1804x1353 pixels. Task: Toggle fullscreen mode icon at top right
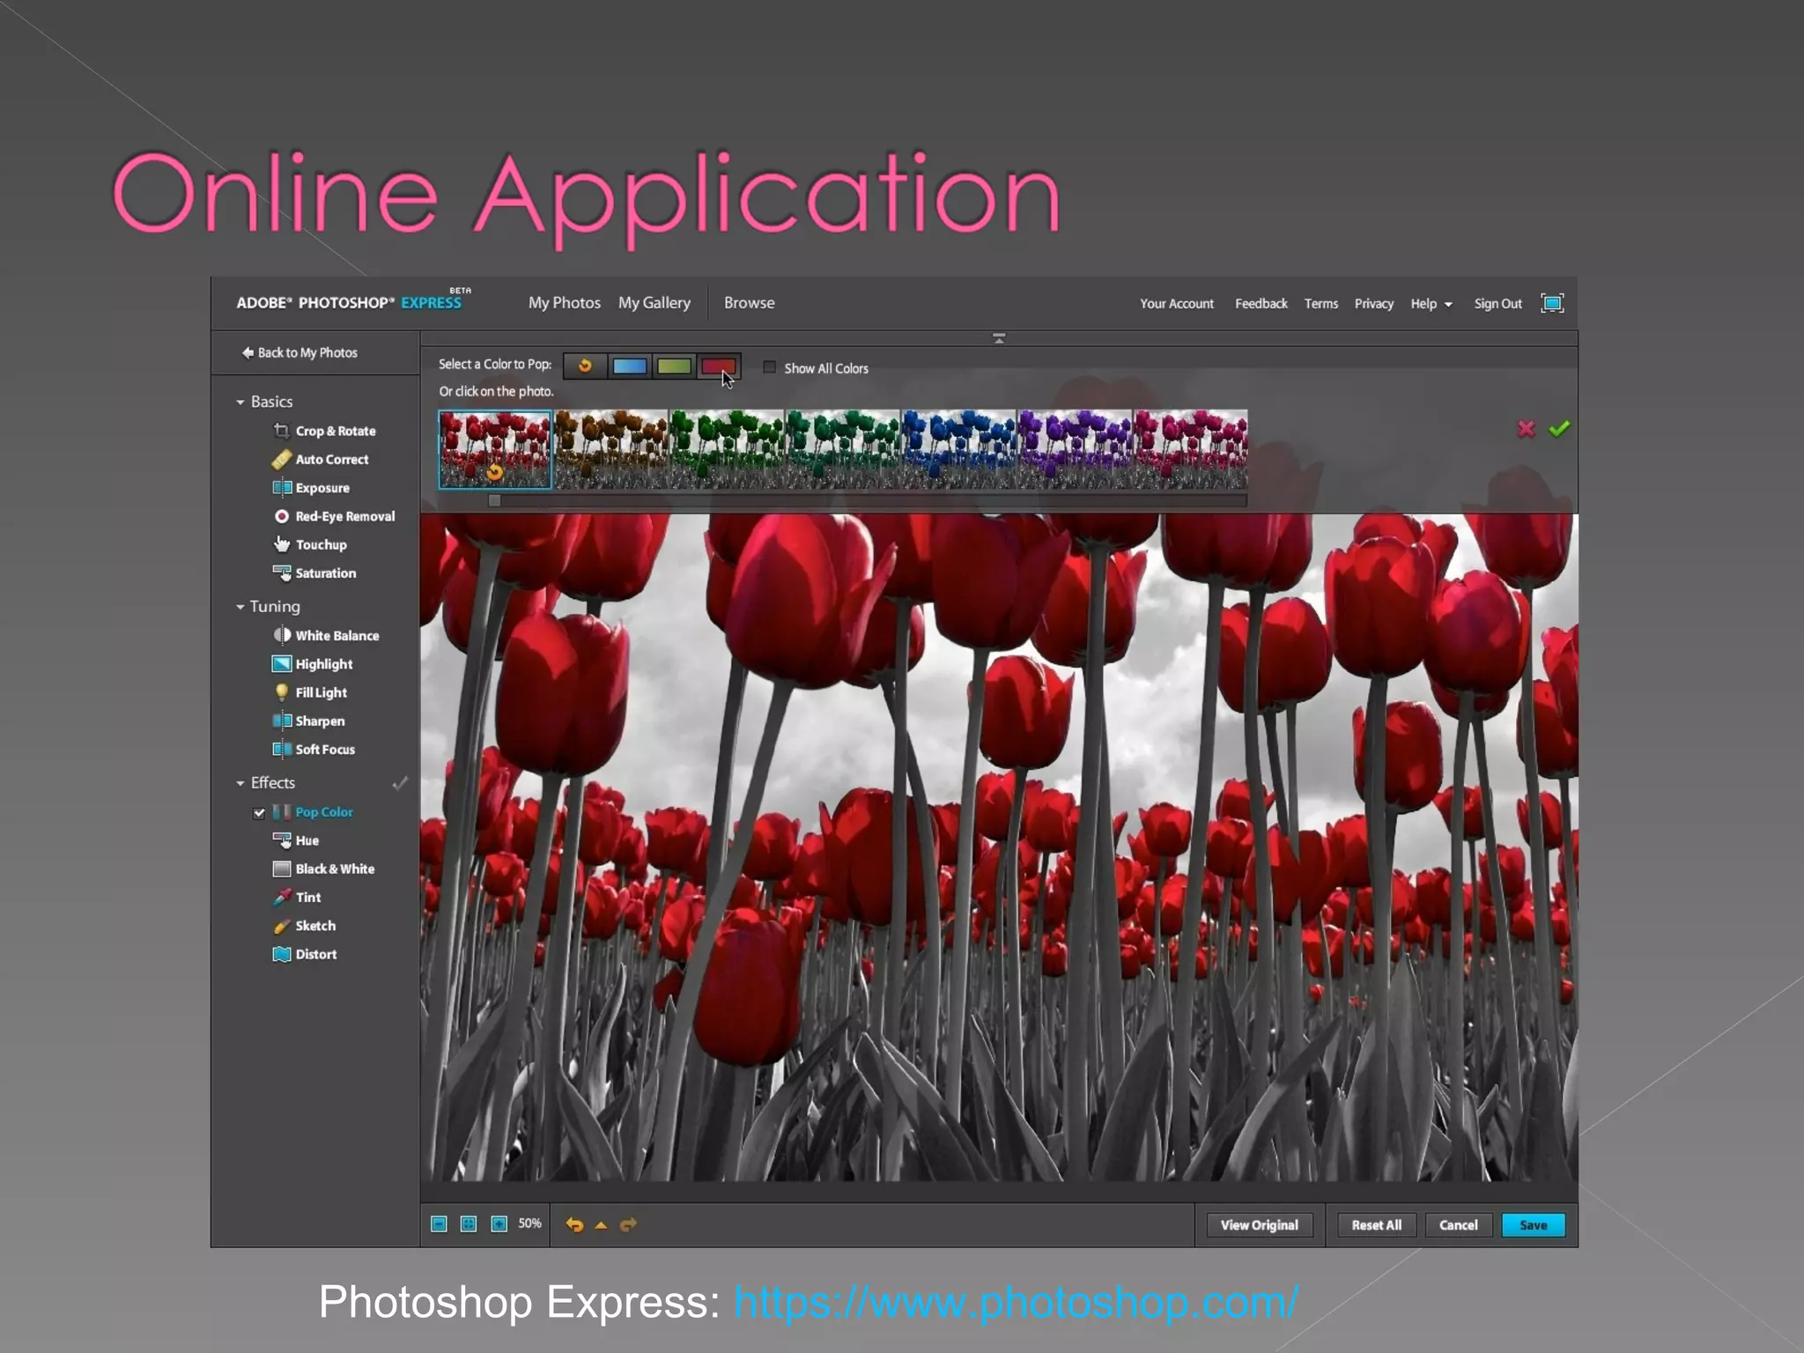pos(1552,303)
